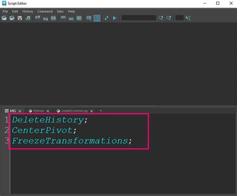Open the Edit menu
The height and width of the screenshot is (196, 237).
pyautogui.click(x=15, y=11)
